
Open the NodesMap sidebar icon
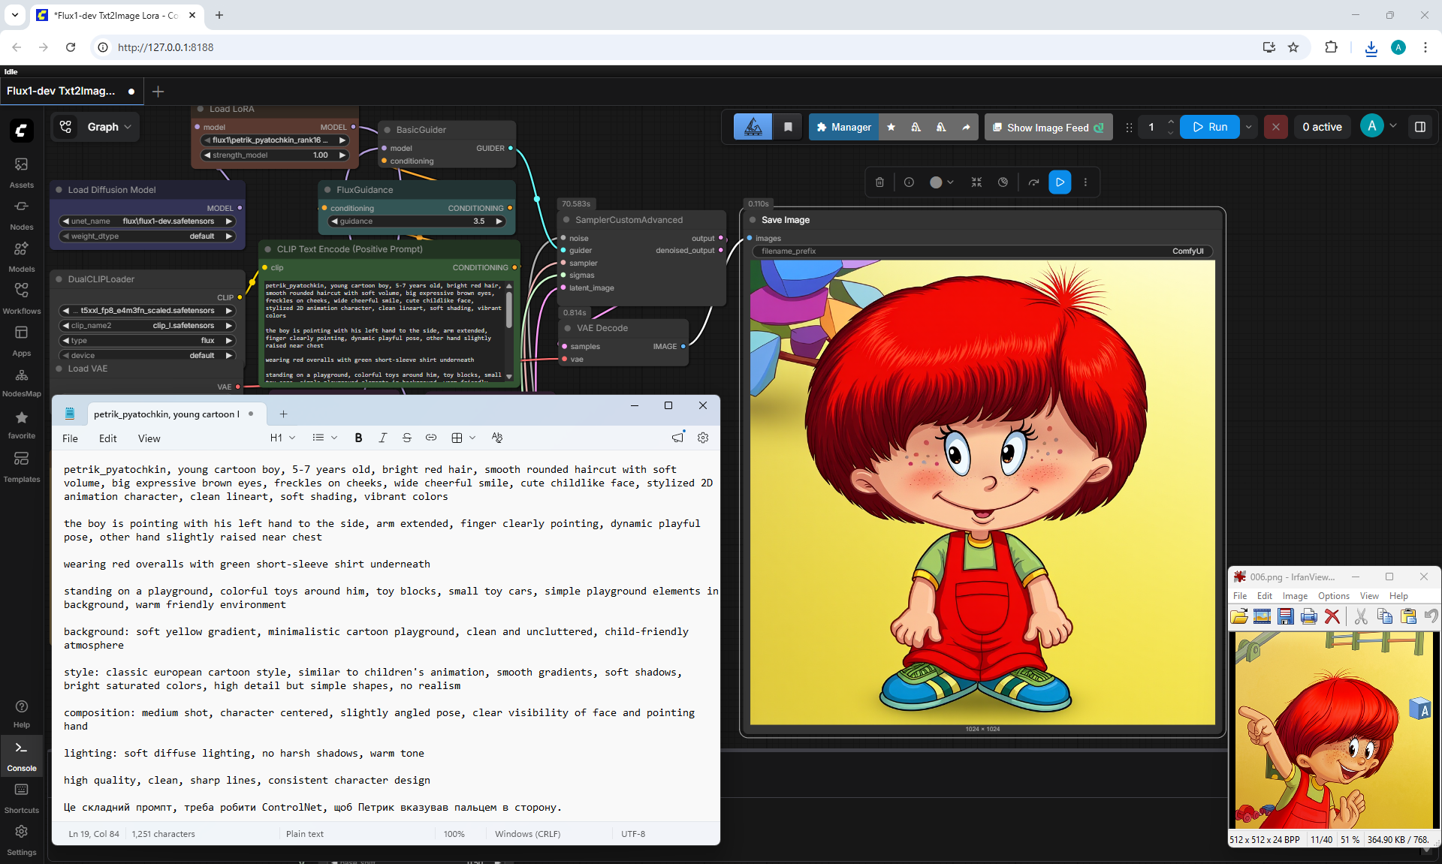coord(21,382)
